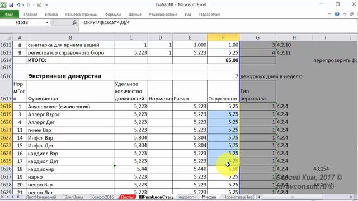
Task: Click the Undo arrow icon
Action: (18, 5)
